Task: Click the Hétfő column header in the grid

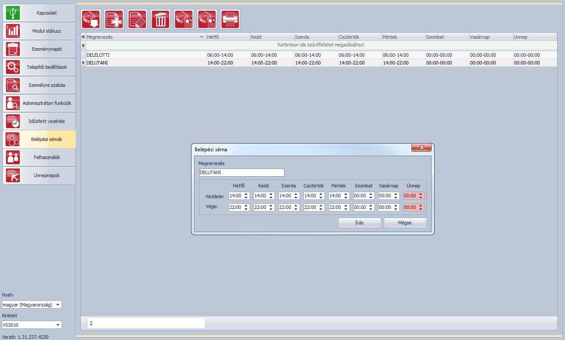Action: pyautogui.click(x=228, y=37)
